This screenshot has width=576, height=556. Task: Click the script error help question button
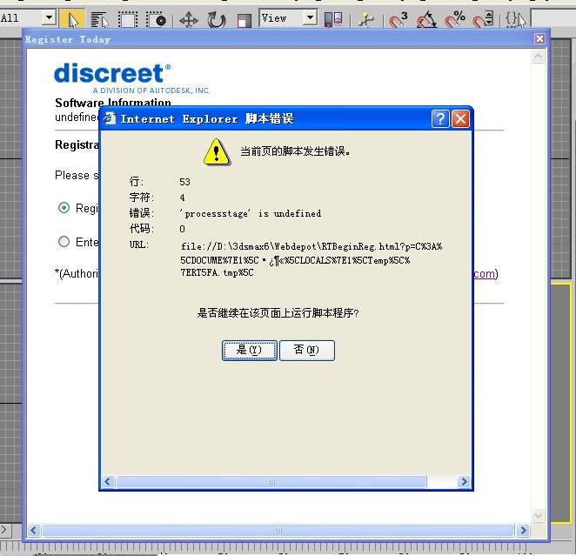click(x=440, y=119)
